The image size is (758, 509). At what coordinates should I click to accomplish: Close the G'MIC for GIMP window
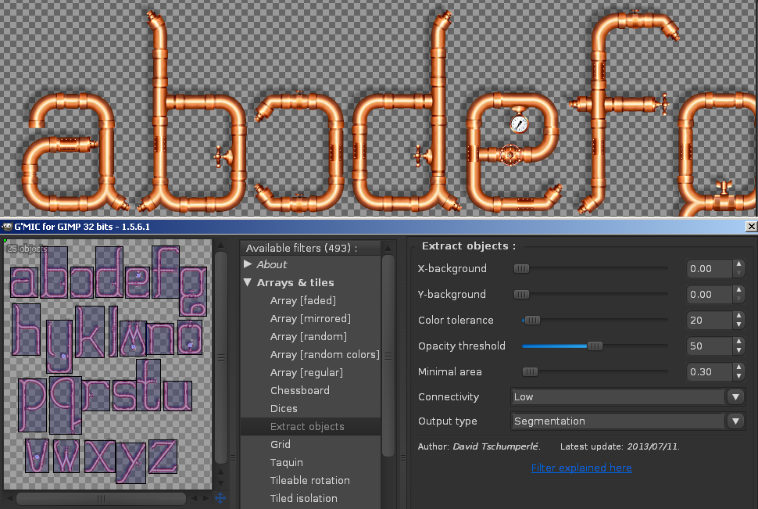click(x=751, y=226)
